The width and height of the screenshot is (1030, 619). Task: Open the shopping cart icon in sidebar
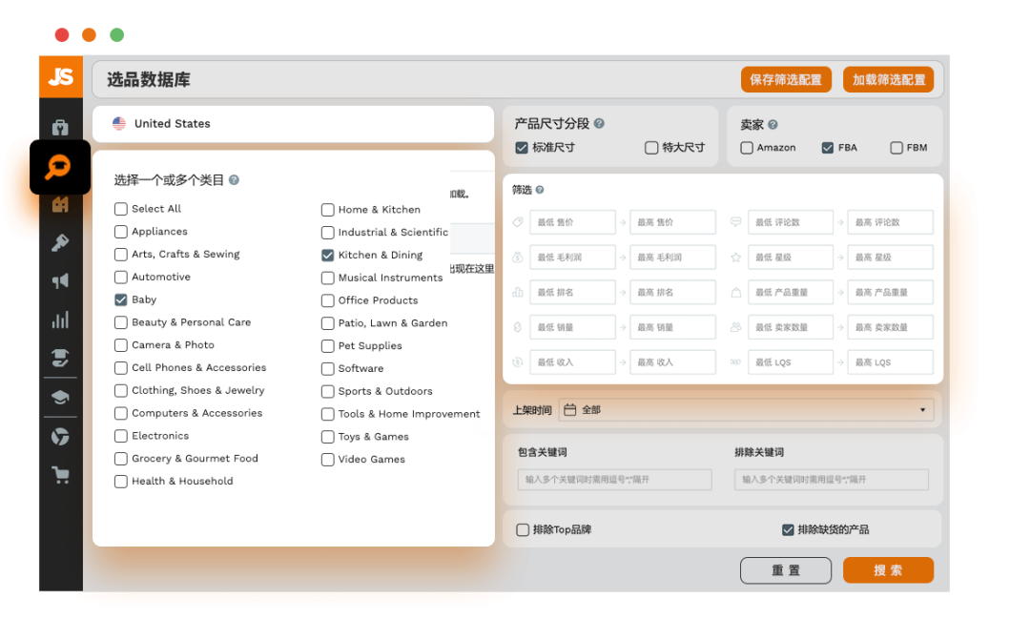pyautogui.click(x=60, y=474)
